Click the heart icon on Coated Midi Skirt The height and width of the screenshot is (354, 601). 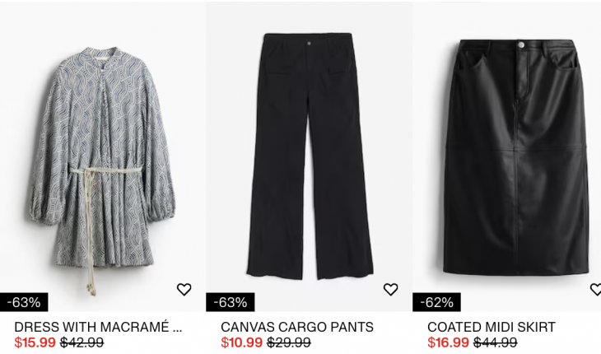pos(595,289)
